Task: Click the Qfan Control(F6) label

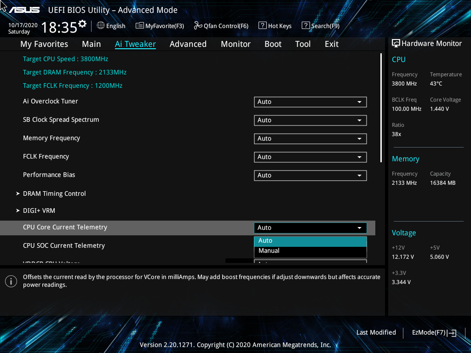Action: click(x=226, y=26)
